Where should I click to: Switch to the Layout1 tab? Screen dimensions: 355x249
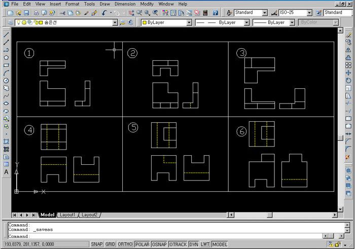pyautogui.click(x=67, y=215)
